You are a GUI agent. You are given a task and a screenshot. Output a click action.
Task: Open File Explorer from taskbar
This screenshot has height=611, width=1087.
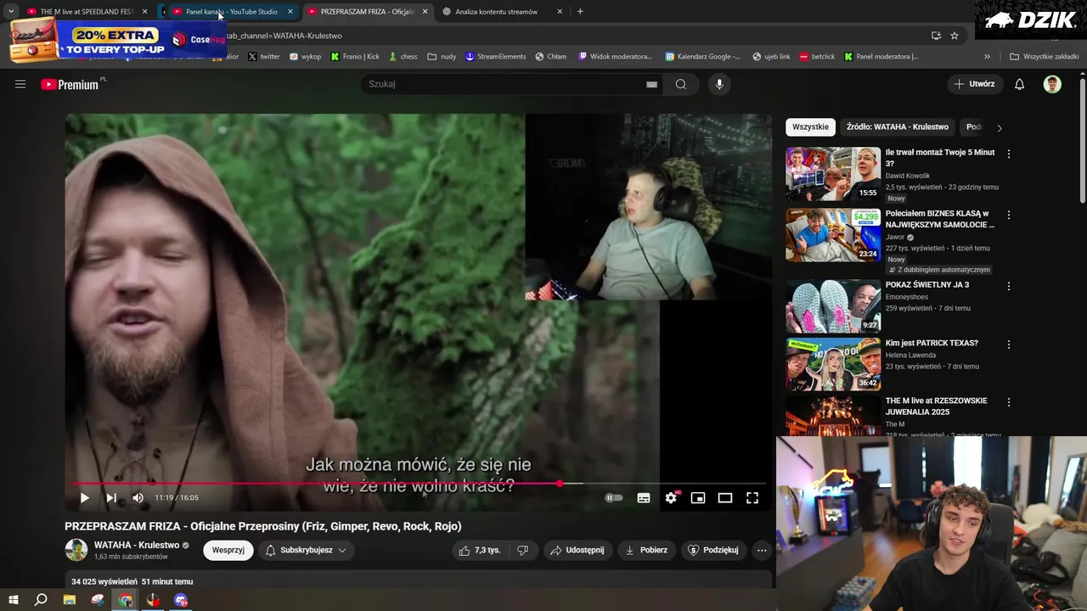pos(70,600)
